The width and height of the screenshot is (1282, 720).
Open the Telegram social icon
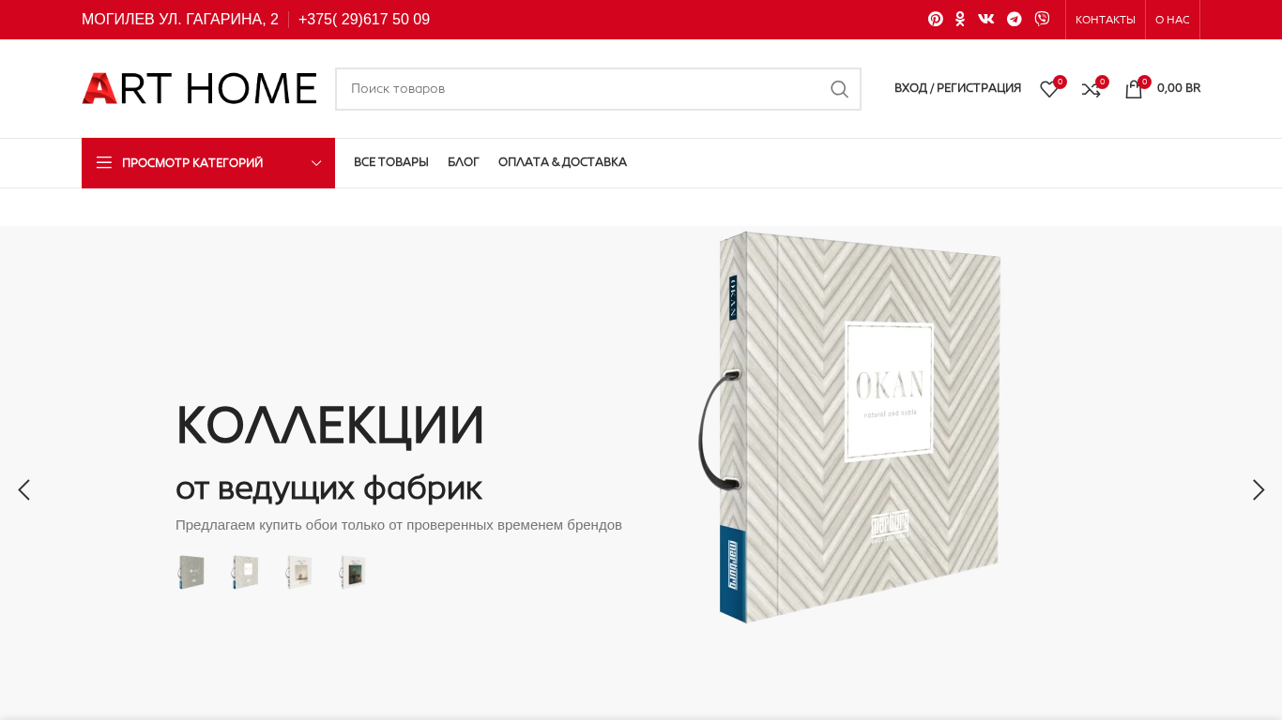[1015, 19]
